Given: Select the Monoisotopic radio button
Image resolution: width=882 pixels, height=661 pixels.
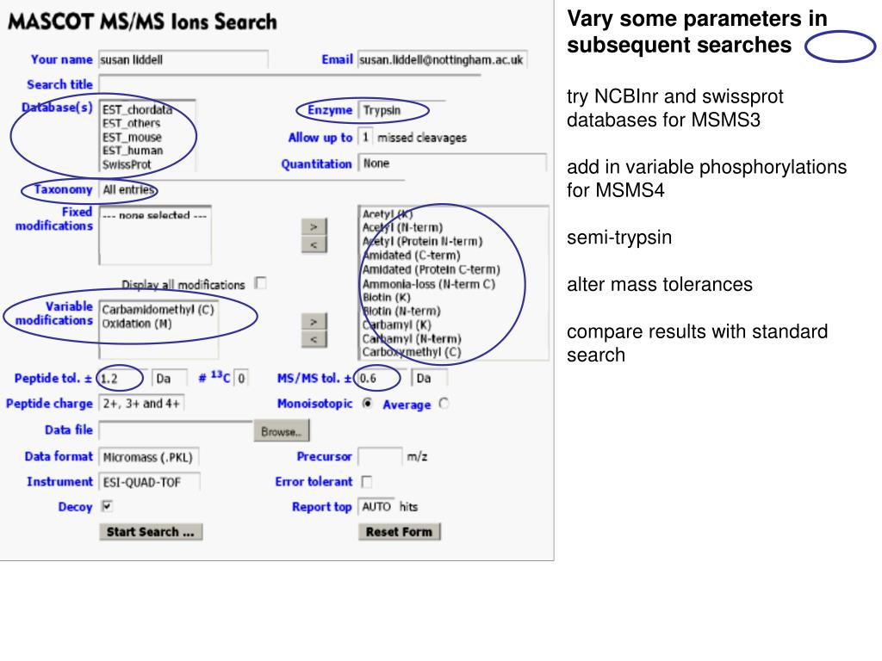Looking at the screenshot, I should pyautogui.click(x=367, y=404).
